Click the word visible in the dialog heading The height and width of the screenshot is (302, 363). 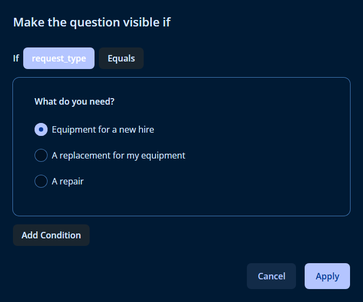click(x=142, y=22)
